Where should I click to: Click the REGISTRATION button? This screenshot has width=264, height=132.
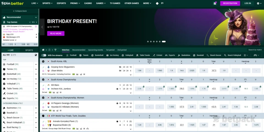[x=230, y=3]
